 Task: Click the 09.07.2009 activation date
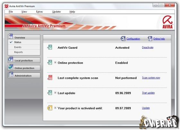coord(123,108)
